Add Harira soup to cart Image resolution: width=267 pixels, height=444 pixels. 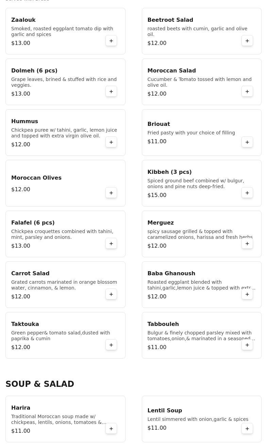point(111,429)
